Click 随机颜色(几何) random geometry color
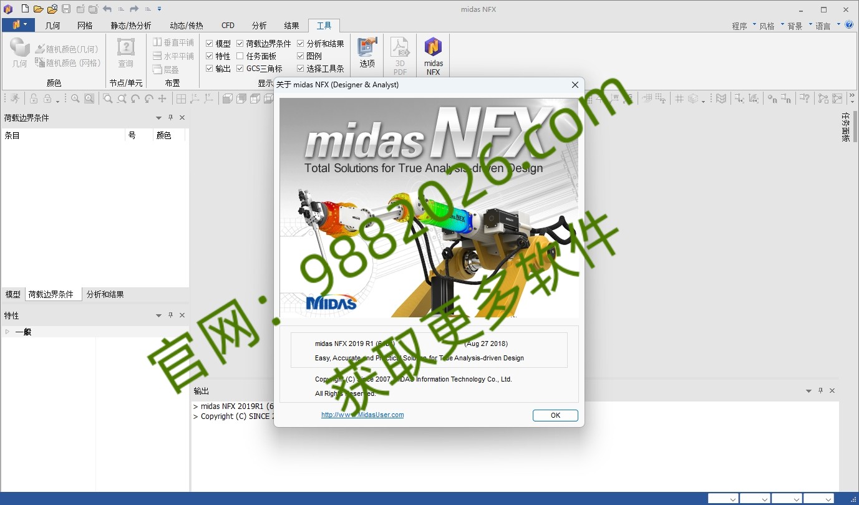Viewport: 859px width, 505px height. coord(67,49)
